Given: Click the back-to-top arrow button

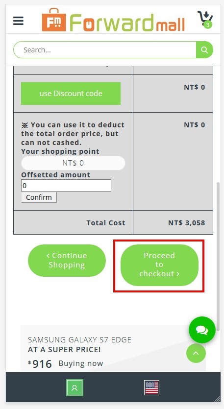Looking at the screenshot, I should point(196,353).
